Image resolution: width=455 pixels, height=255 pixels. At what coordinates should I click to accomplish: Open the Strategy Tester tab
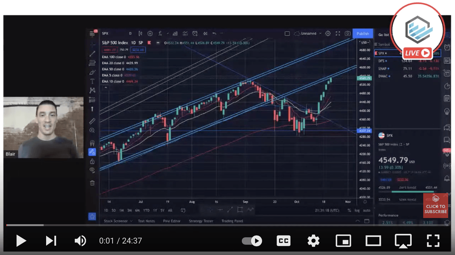[201, 221]
